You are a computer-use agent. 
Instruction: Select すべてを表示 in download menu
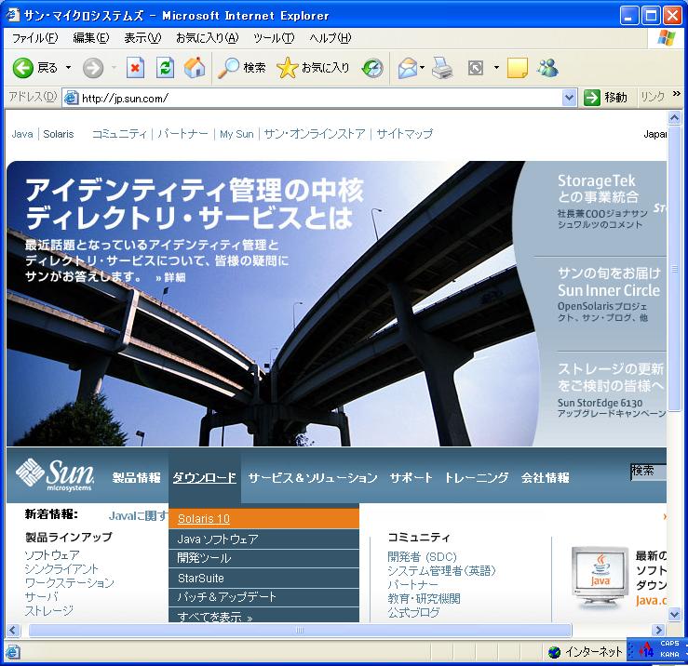(x=263, y=616)
